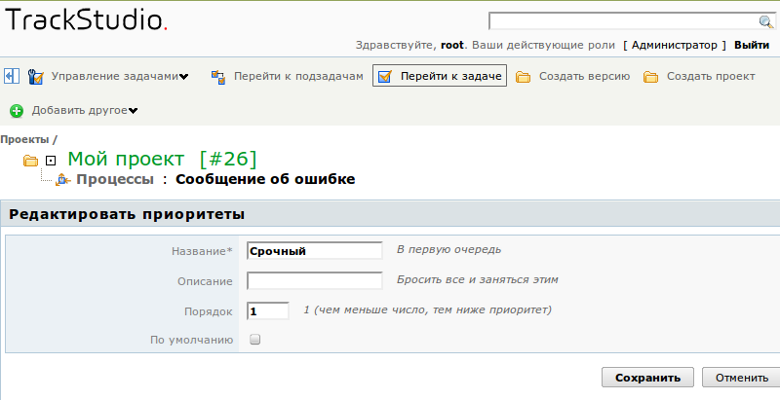
Task: Click the go to subtasks icon
Action: (x=218, y=76)
